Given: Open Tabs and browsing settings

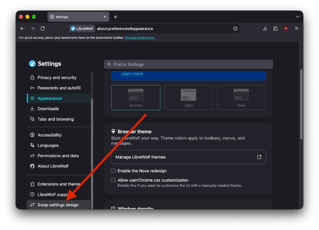Looking at the screenshot, I should coord(58,119).
